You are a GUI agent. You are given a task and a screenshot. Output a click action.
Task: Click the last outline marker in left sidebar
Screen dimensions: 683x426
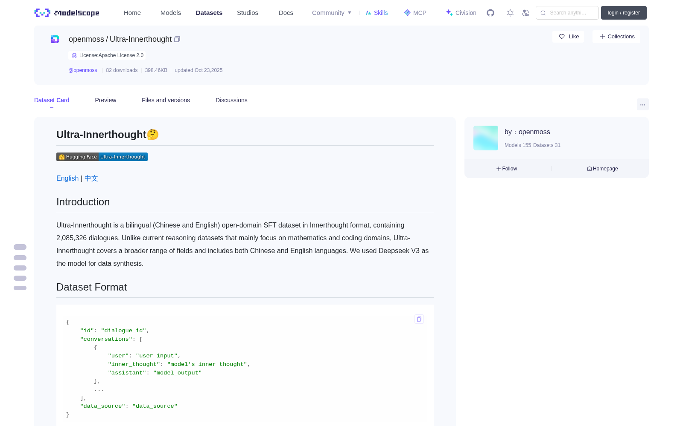tap(20, 288)
